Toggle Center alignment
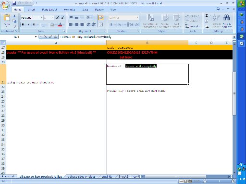This screenshot has width=246, height=184. (x=76, y=24)
